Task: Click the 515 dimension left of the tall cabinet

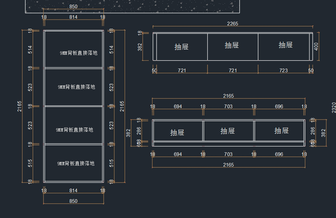Action: pyautogui.click(x=30, y=163)
